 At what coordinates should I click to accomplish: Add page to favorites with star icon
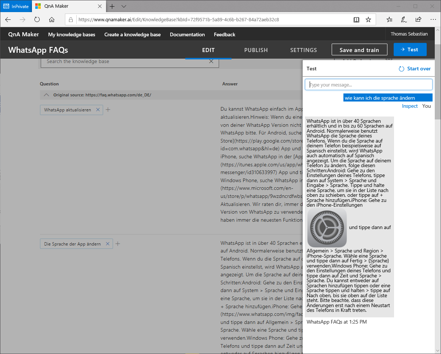tap(368, 20)
